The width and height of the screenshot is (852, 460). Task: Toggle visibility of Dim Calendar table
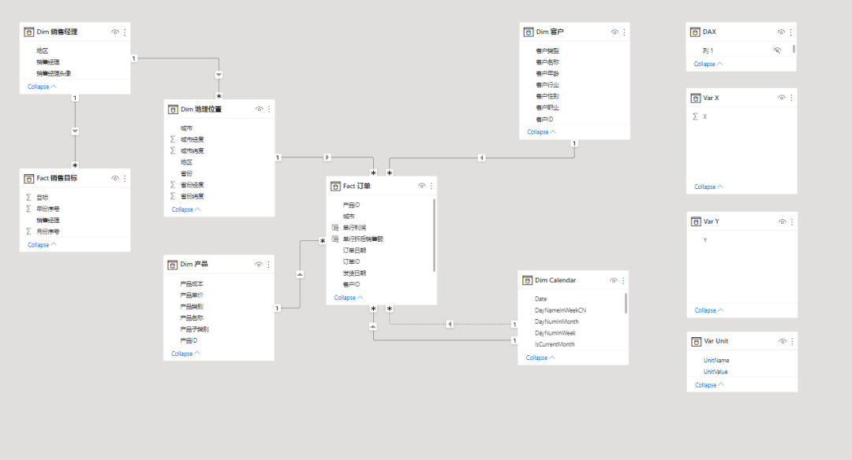point(614,280)
